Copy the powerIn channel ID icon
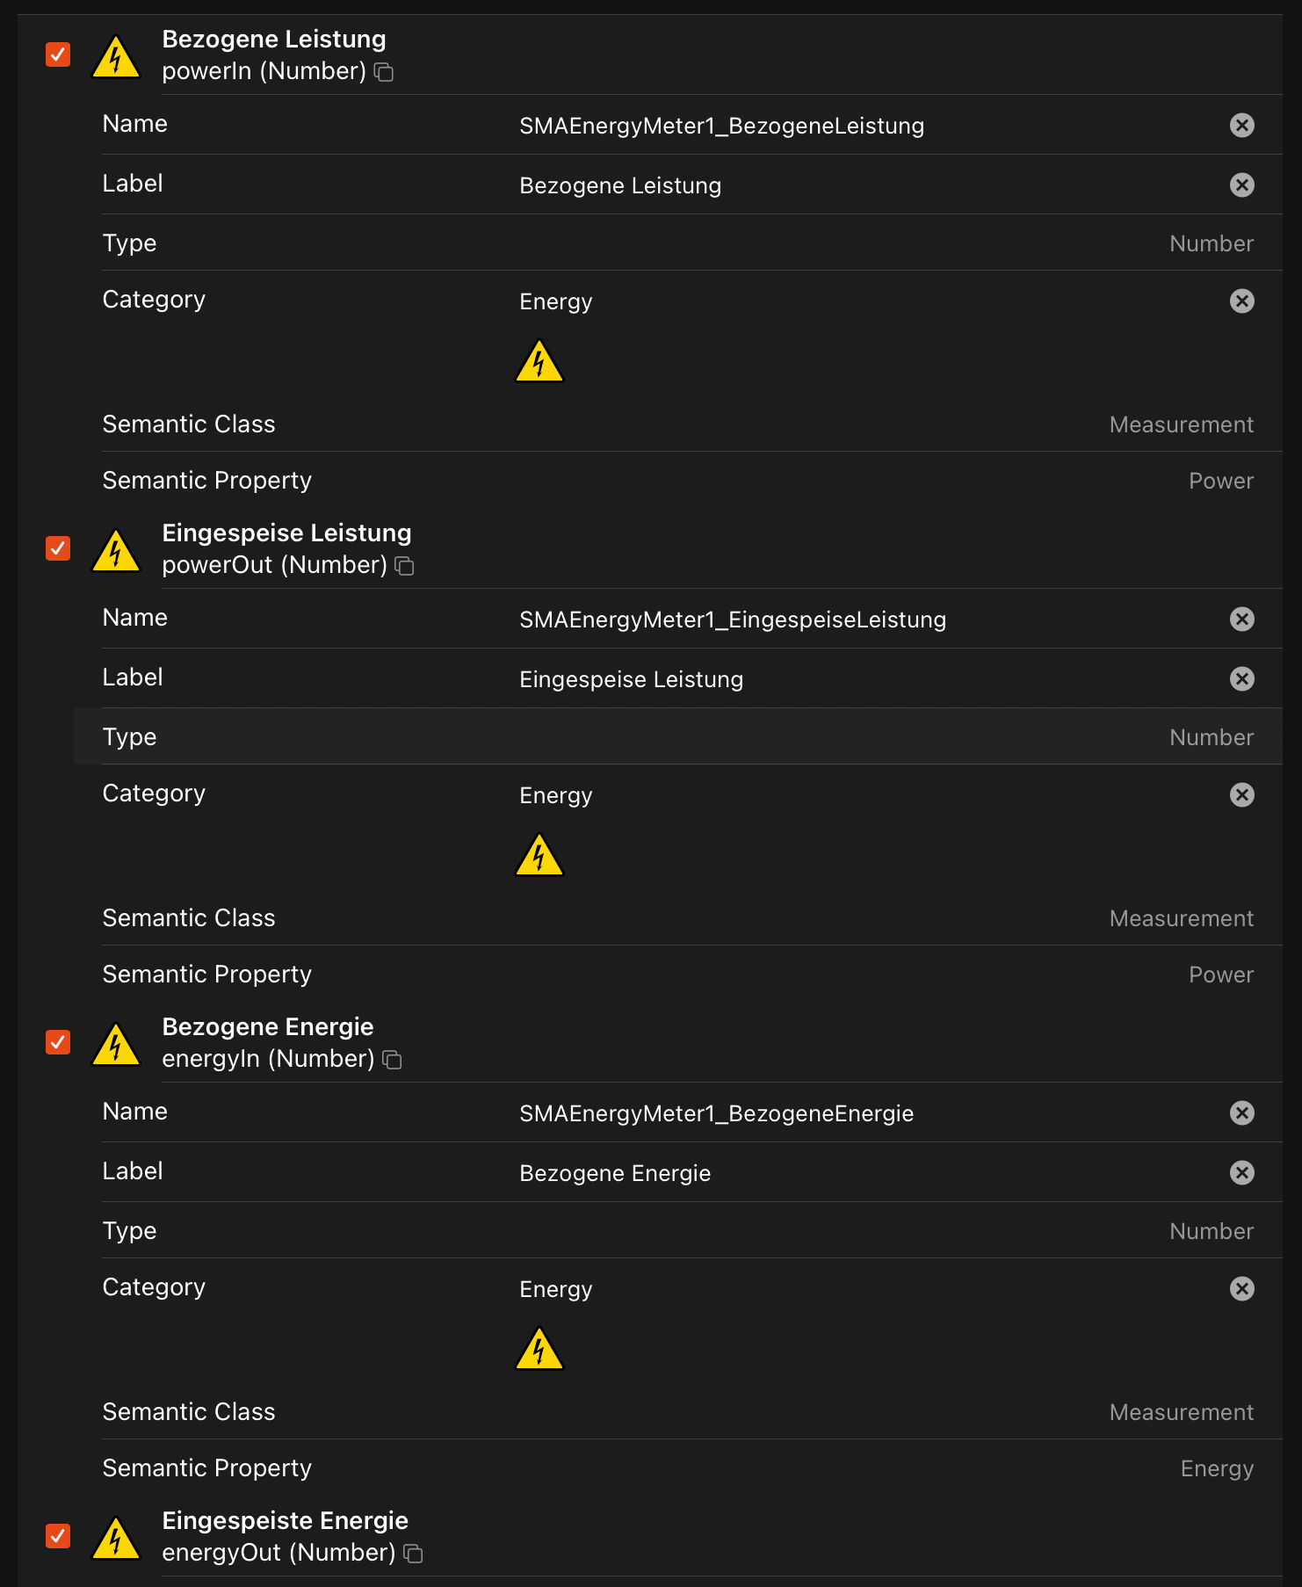1302x1587 pixels. [384, 72]
